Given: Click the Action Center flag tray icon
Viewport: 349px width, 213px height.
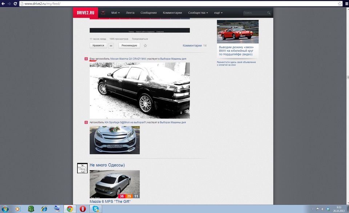Looking at the screenshot, I should point(318,209).
